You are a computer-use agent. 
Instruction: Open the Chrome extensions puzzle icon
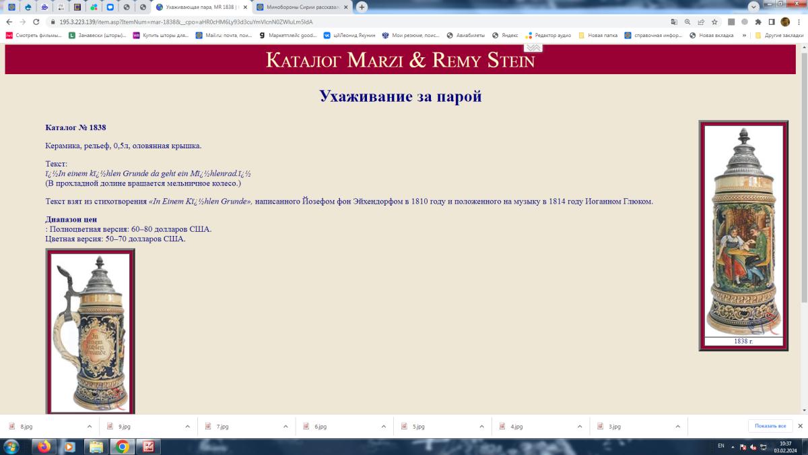coord(759,22)
